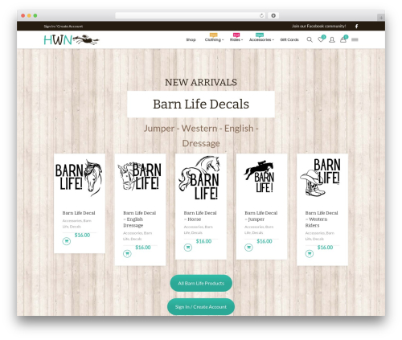402x340 pixels.
Task: Open Barn Life Decal product title
Action: [79, 213]
